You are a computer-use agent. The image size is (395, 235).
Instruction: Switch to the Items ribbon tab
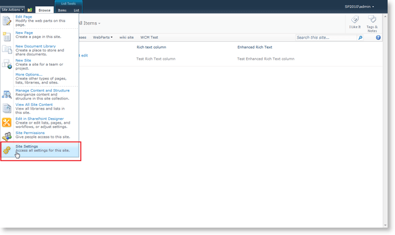click(x=62, y=10)
